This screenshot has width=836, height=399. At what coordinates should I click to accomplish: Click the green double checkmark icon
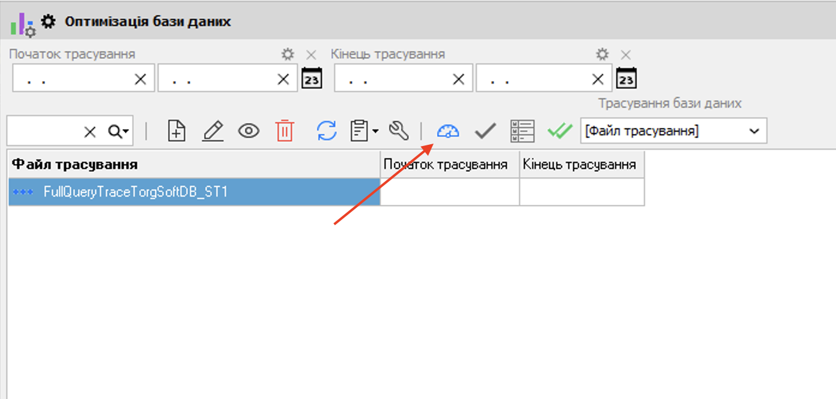tap(559, 130)
